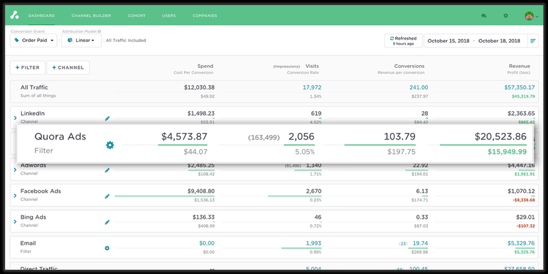
Task: Expand the Bing Ads channel row
Action: point(15,222)
